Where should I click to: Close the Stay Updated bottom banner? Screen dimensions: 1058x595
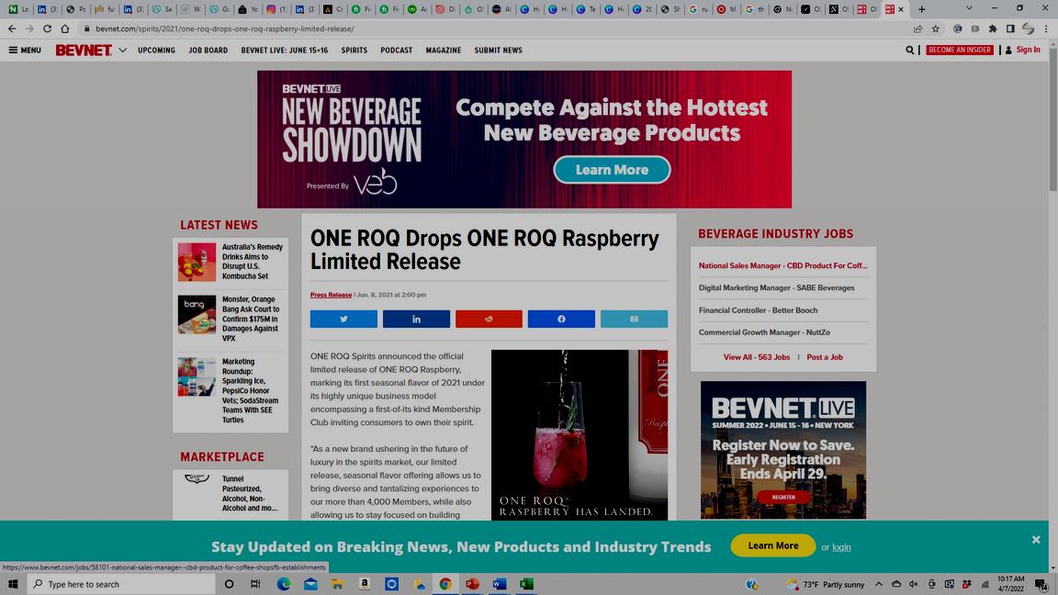[1036, 540]
